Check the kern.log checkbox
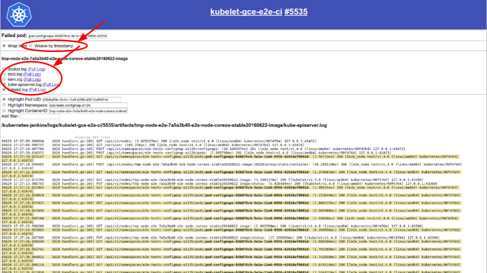487x273 pixels. coord(4,79)
